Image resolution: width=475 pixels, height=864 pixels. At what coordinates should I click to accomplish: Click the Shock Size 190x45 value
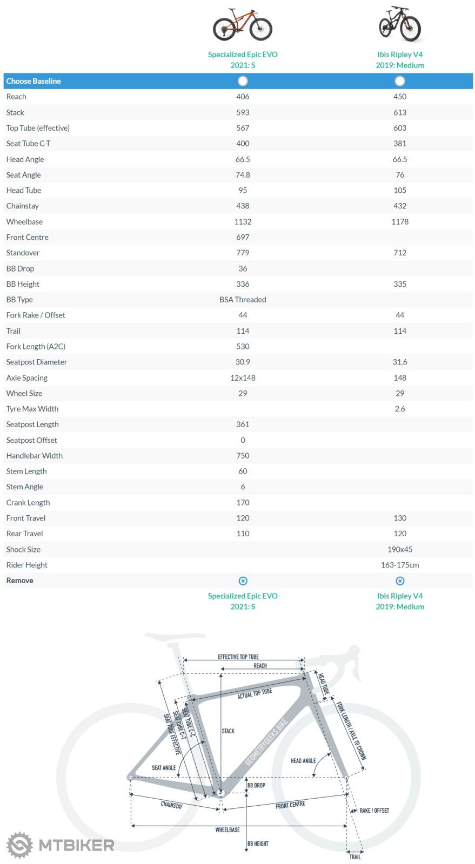[x=400, y=549]
